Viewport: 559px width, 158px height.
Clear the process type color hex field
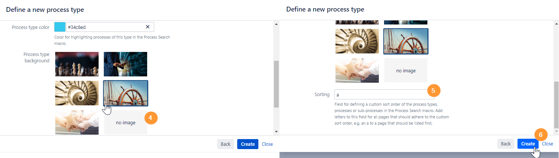[148, 27]
